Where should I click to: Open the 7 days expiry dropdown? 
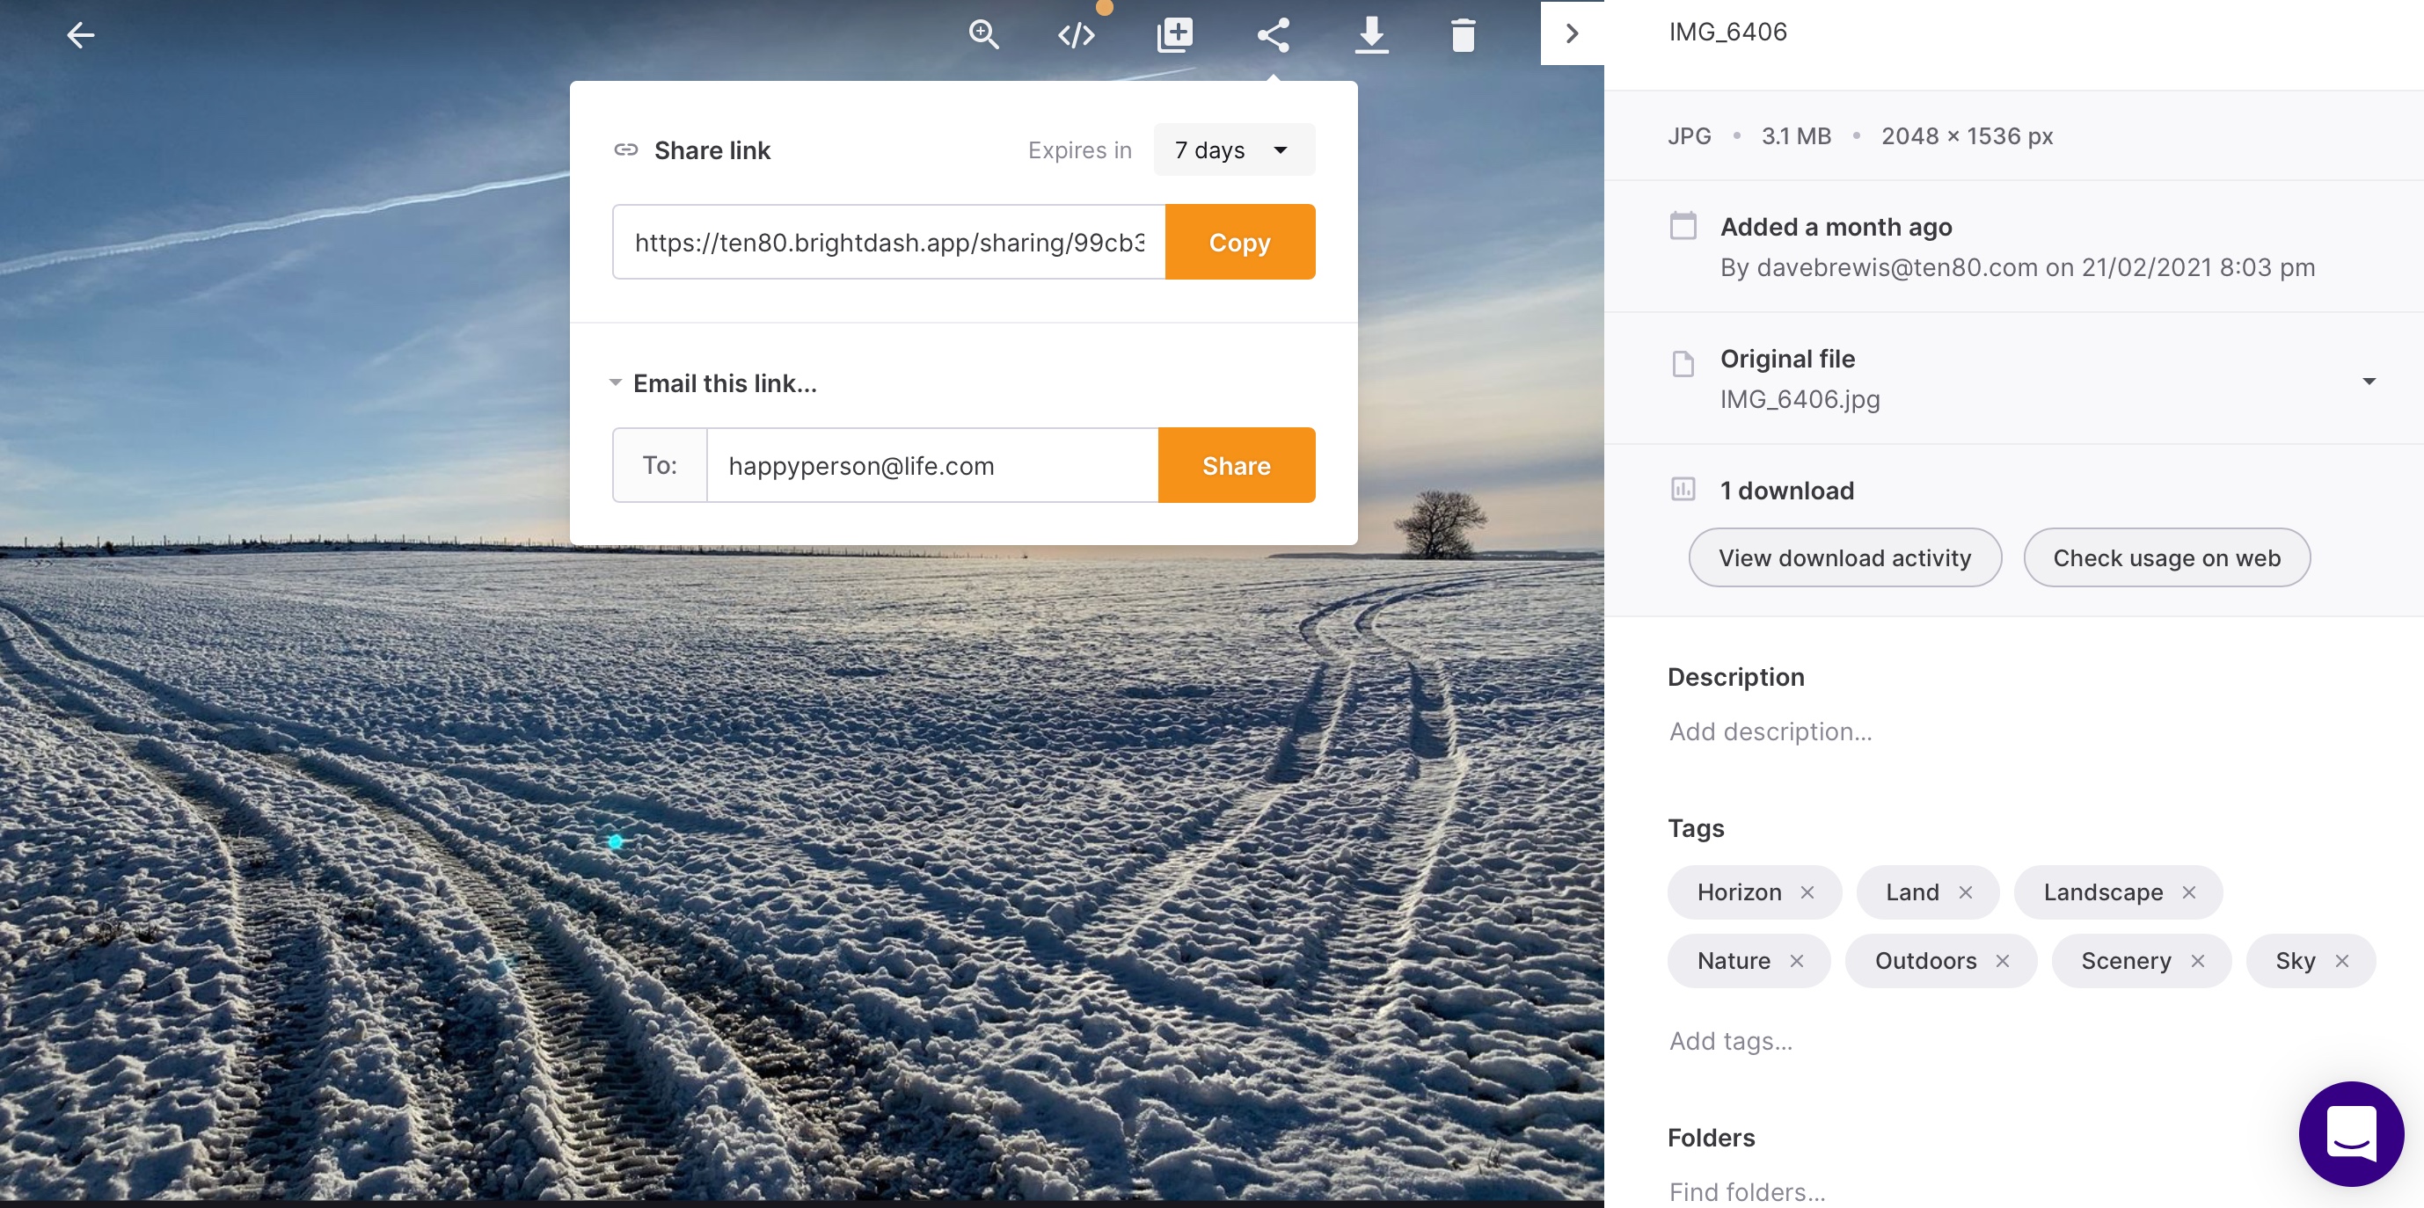pos(1234,149)
